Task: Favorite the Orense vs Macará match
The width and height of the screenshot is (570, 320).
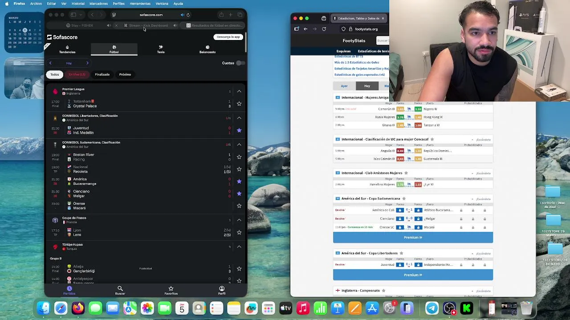Action: (239, 206)
